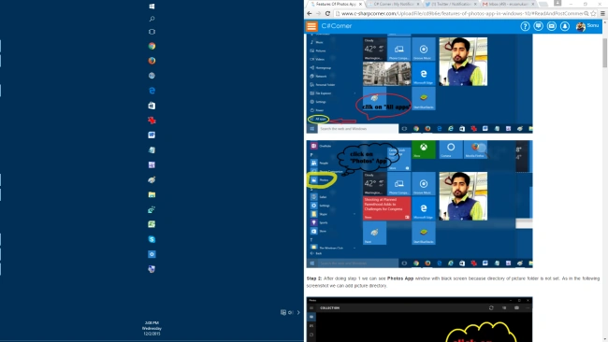Reload the current page
Viewport: 608px width, 342px height.
tap(327, 14)
